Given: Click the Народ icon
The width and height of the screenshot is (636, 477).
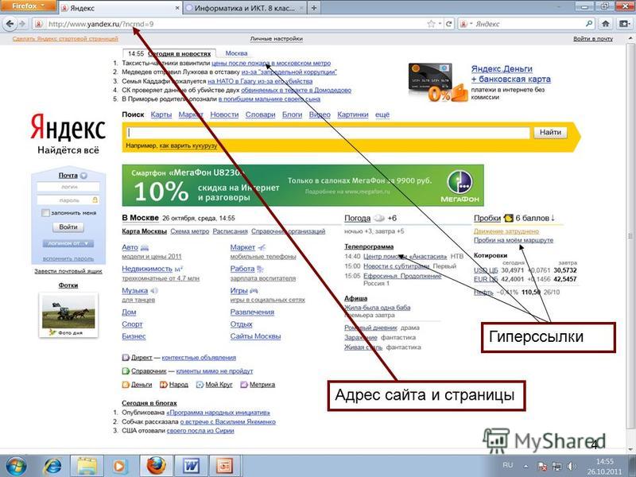Looking at the screenshot, I should pos(163,385).
